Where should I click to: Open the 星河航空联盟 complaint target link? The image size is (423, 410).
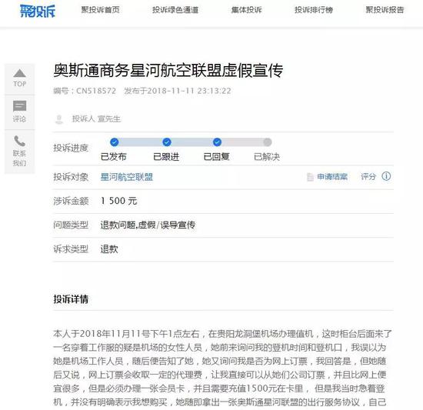tap(127, 177)
